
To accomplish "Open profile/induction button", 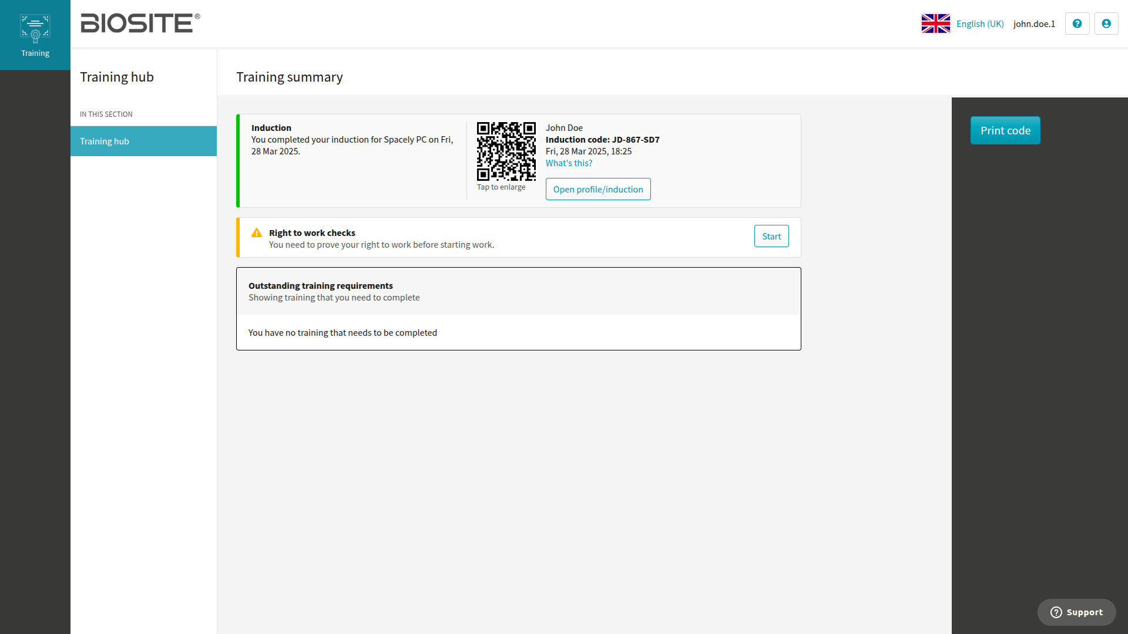I will click(x=598, y=189).
